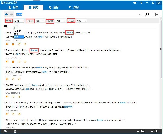Click the skin icon in title bar
The image size is (163, 134).
tap(135, 3)
